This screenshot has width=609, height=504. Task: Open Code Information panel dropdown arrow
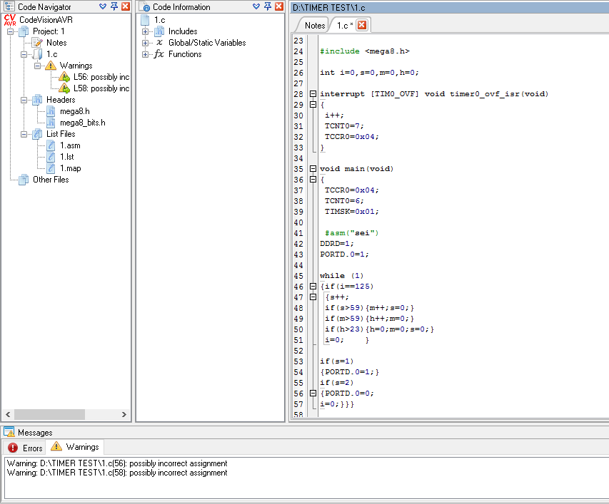256,6
